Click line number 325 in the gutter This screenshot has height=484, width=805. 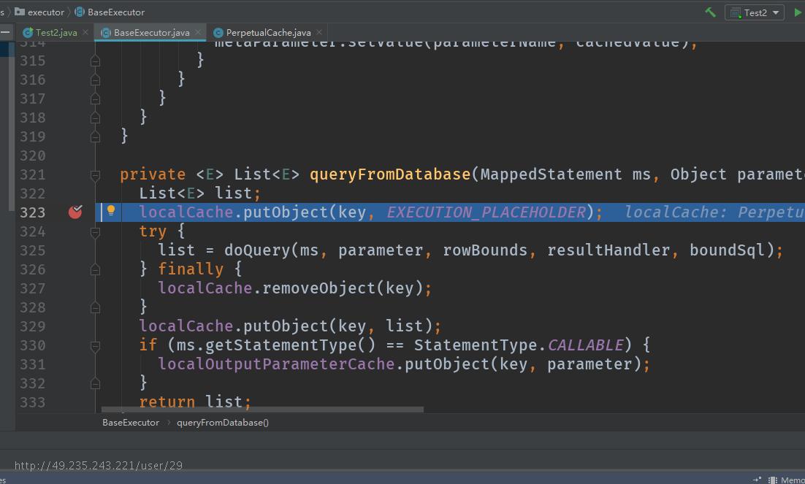click(33, 250)
